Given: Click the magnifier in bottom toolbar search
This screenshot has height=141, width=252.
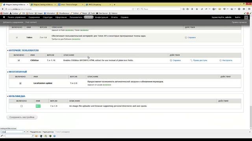Looking at the screenshot, I should click(33, 136).
